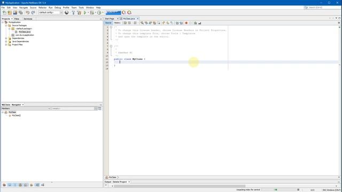Click the Undo toolbar icon
The image size is (342, 192).
coord(27,13)
